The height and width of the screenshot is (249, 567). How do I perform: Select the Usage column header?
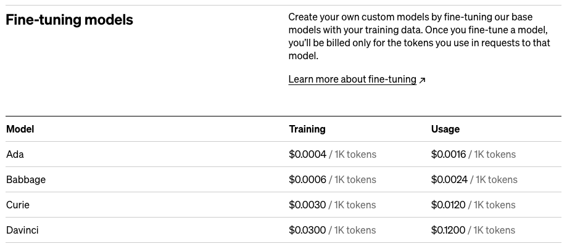coord(445,129)
